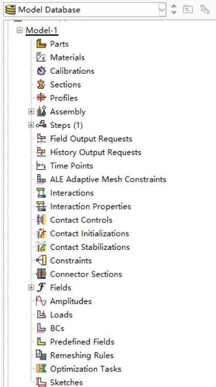
Task: Click the Parts icon in model tree
Action: [41, 44]
